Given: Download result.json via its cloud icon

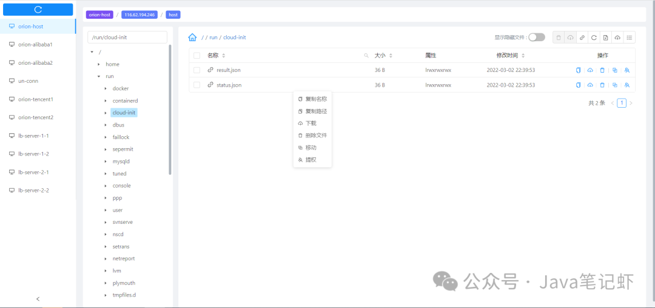Looking at the screenshot, I should (590, 70).
